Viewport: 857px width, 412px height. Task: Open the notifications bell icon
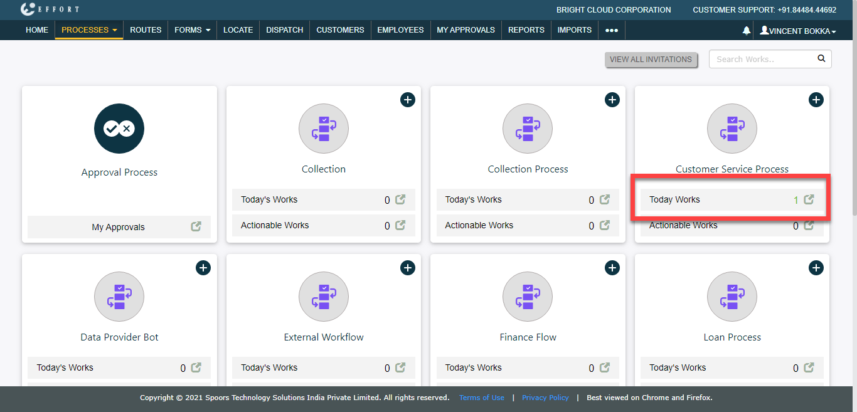pos(746,30)
